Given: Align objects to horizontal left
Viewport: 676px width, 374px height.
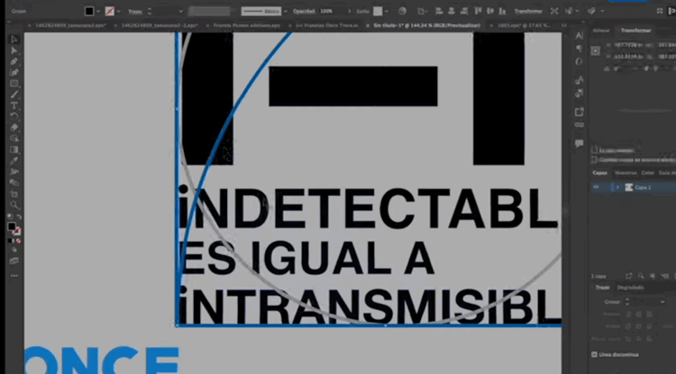Looking at the screenshot, I should click(x=439, y=11).
